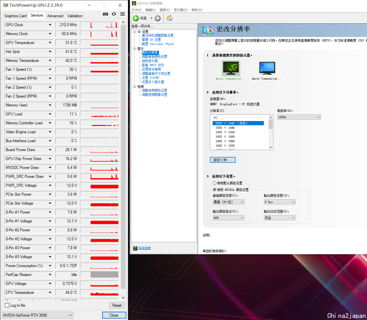Open the 编辑(E) menu

point(150,10)
